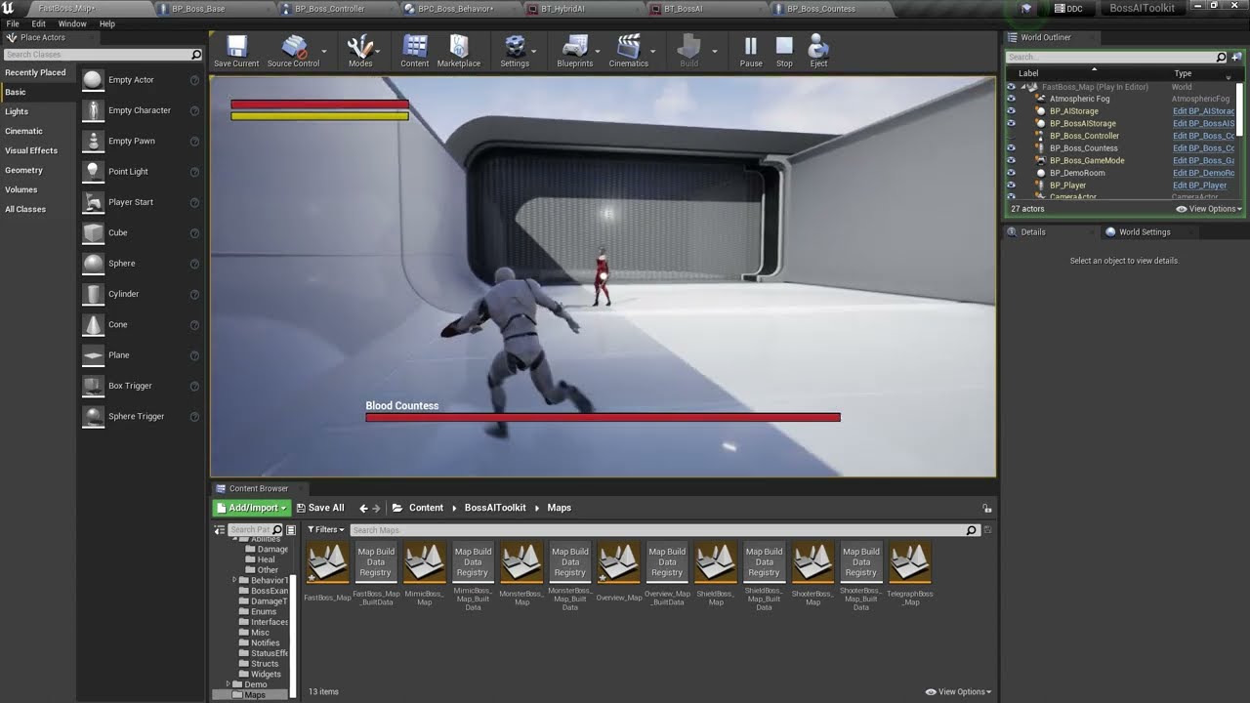The width and height of the screenshot is (1250, 703).
Task: Open the Edit menu
Action: tap(39, 23)
